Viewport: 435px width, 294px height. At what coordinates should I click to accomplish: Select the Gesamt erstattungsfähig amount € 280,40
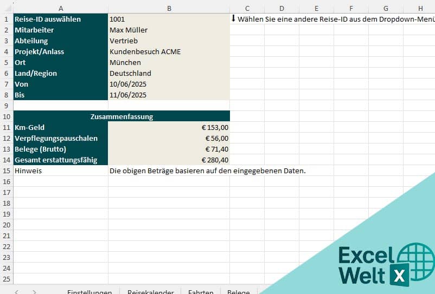[x=169, y=160]
